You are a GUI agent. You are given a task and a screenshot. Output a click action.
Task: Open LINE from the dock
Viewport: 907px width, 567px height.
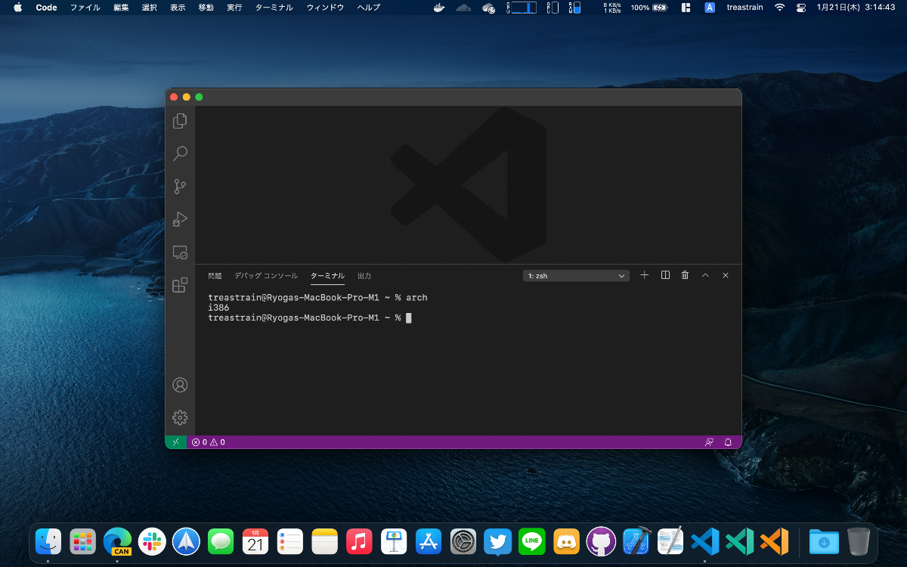532,541
